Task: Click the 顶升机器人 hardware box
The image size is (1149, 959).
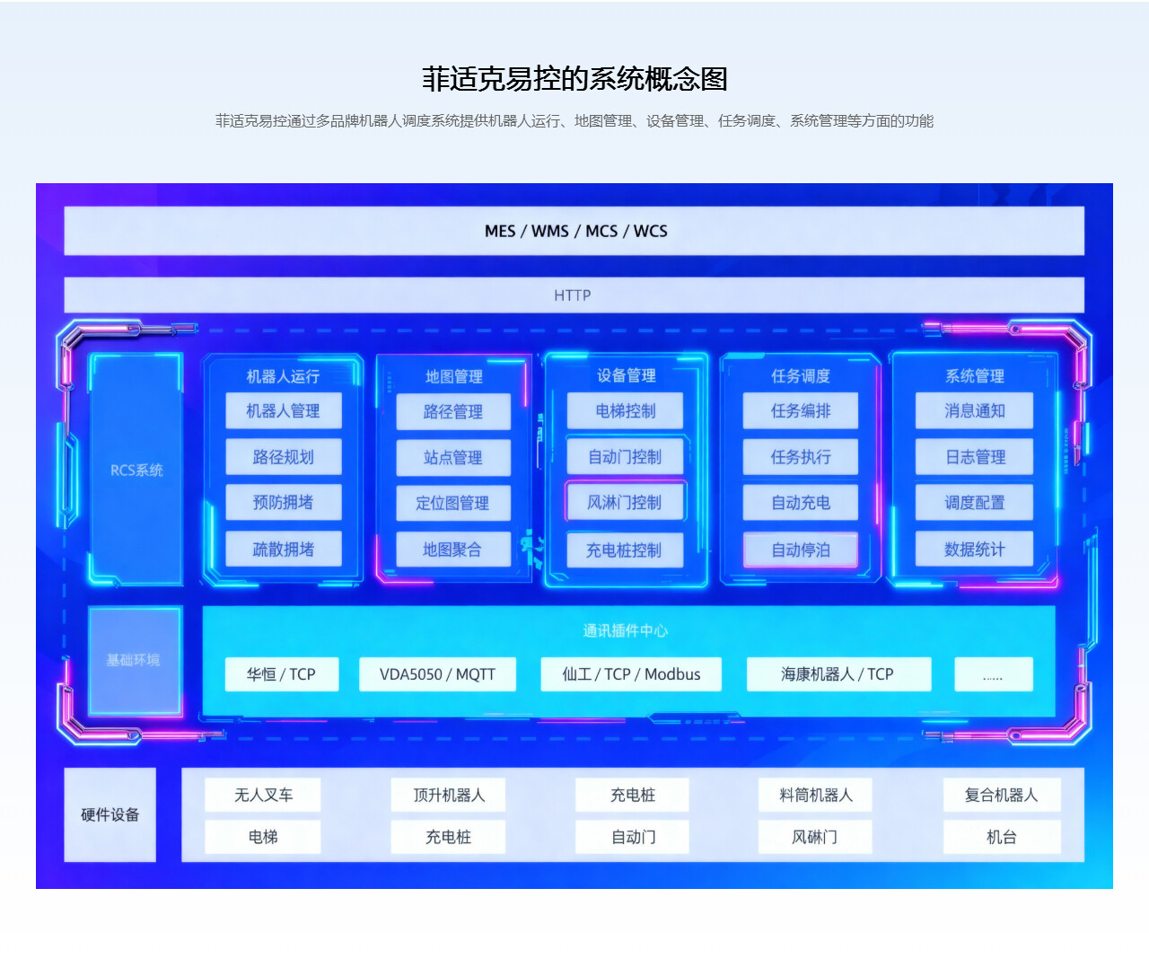Action: (x=448, y=795)
